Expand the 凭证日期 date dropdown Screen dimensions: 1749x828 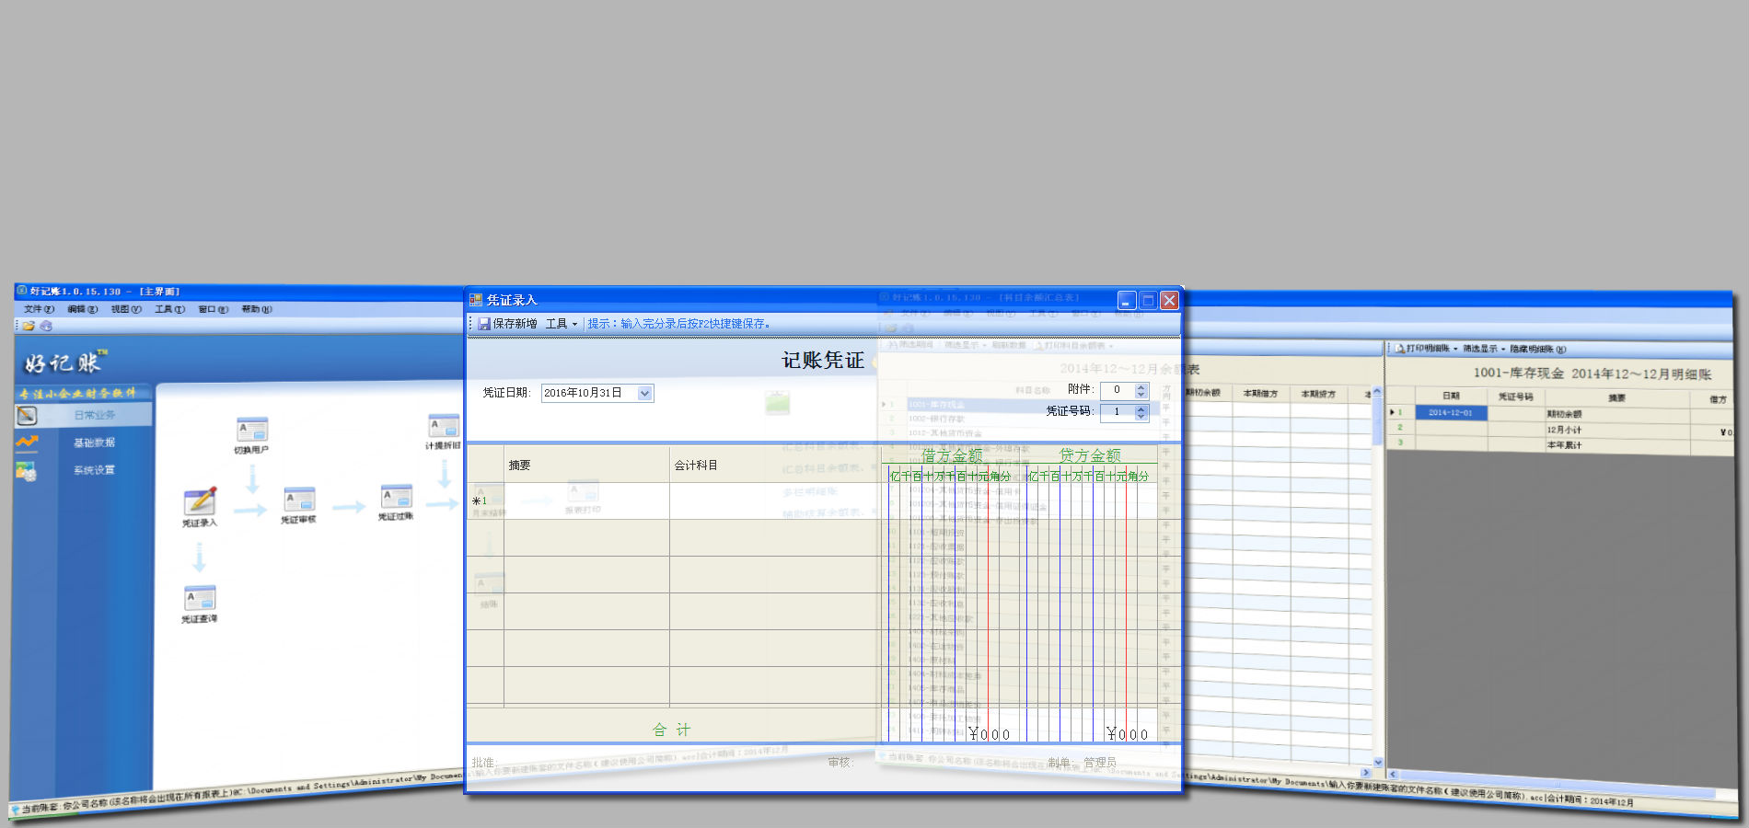pyautogui.click(x=644, y=394)
